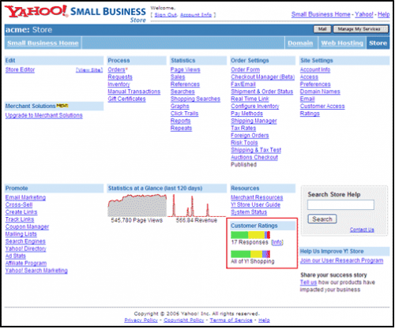Open the Requests link
The height and width of the screenshot is (329, 395).
[120, 77]
